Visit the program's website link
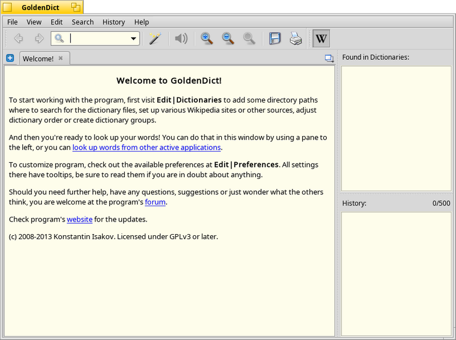Image resolution: width=456 pixels, height=340 pixels. coord(80,219)
